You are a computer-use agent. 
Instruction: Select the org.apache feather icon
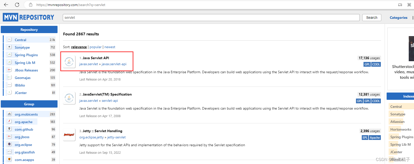tap(10, 121)
